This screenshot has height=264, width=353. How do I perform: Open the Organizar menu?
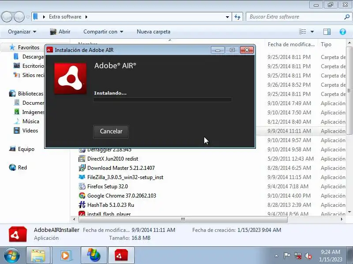[22, 32]
